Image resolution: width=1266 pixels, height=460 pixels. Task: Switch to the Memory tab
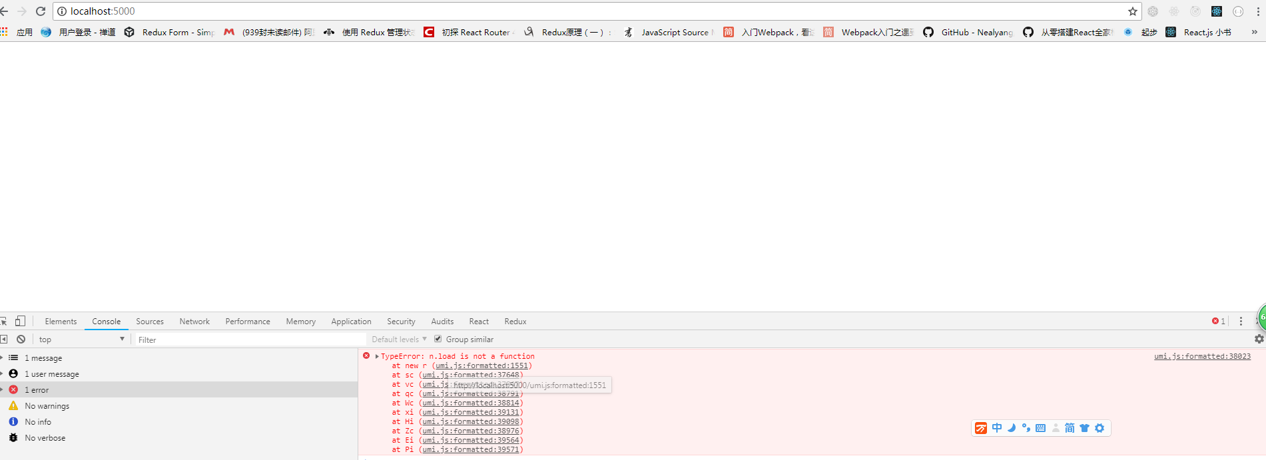click(301, 322)
